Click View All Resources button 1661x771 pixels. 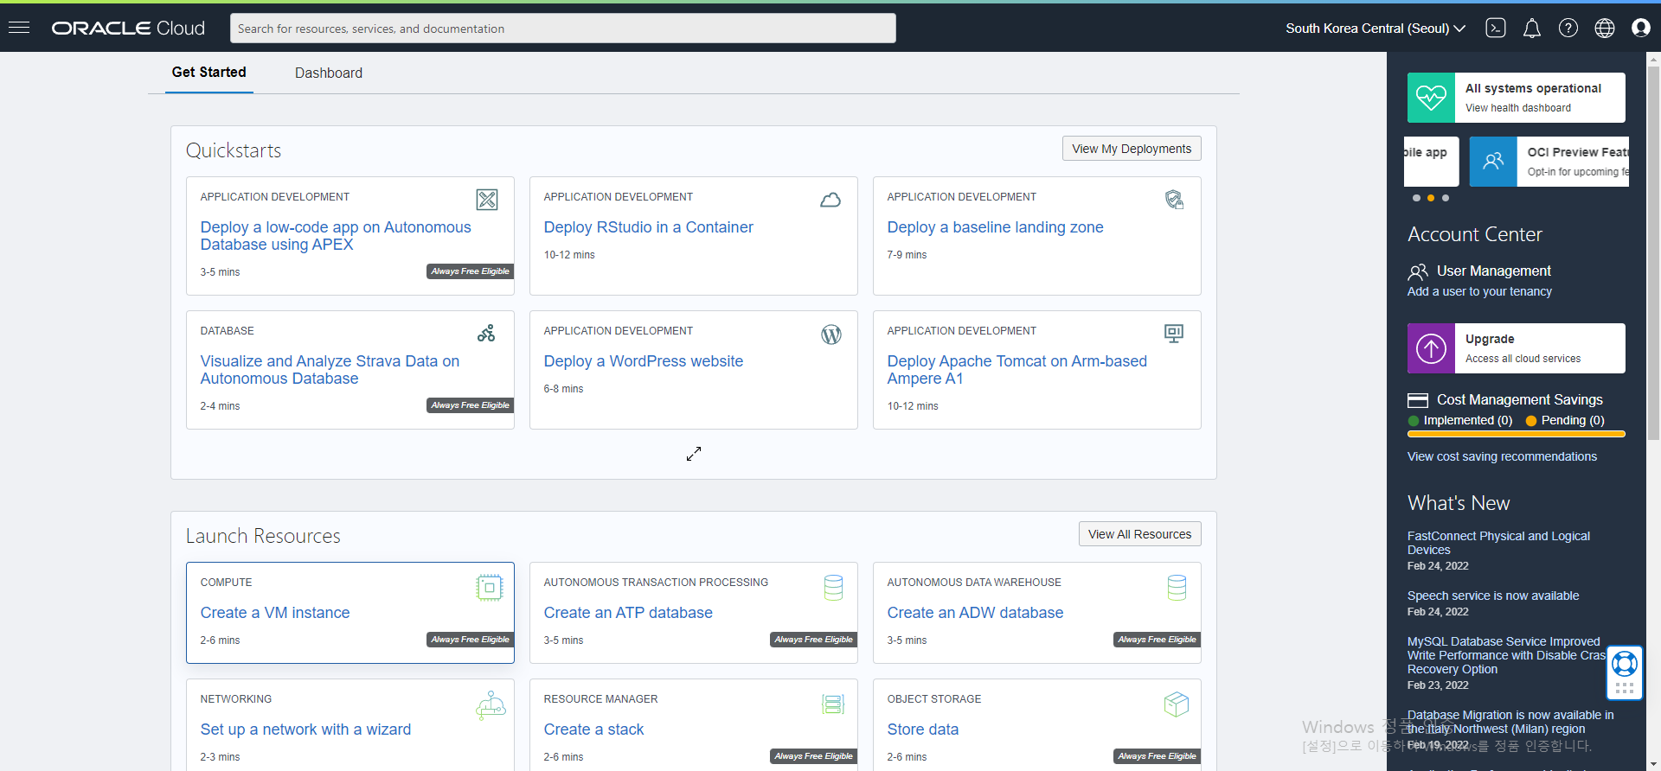pyautogui.click(x=1139, y=534)
